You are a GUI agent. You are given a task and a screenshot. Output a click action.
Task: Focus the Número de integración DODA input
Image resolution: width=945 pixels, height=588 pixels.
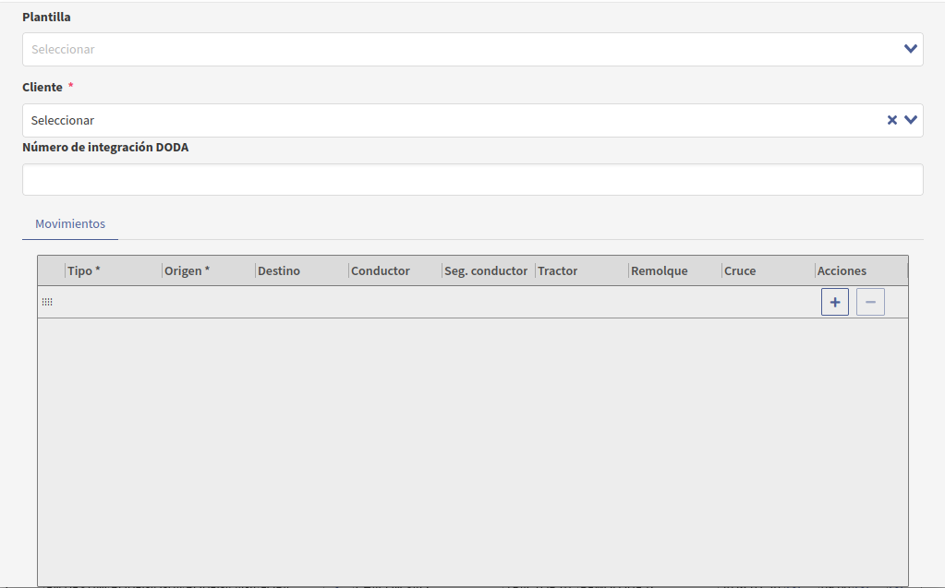click(472, 180)
